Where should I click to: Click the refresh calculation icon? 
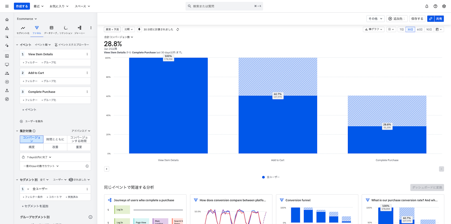(x=178, y=30)
